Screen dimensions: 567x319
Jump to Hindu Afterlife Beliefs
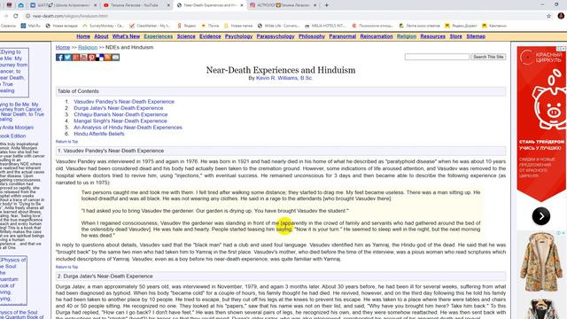pos(99,134)
